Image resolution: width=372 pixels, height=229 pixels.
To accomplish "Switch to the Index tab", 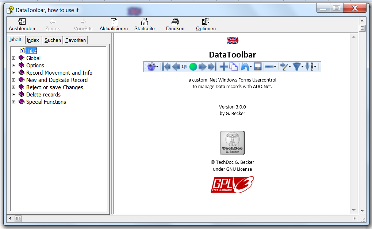I will [x=33, y=40].
